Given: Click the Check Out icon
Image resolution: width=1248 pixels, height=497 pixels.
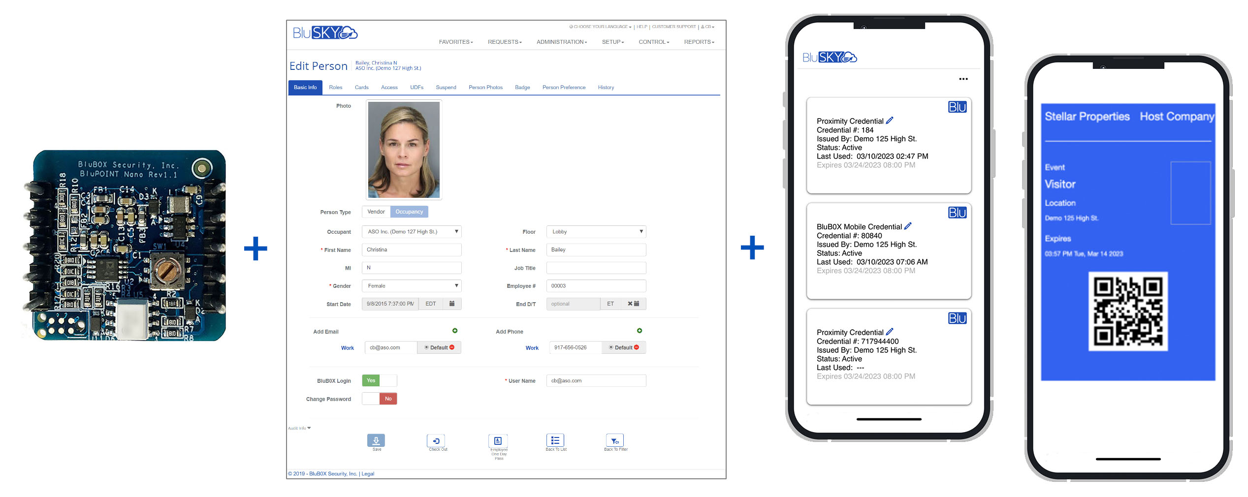Looking at the screenshot, I should pyautogui.click(x=436, y=440).
